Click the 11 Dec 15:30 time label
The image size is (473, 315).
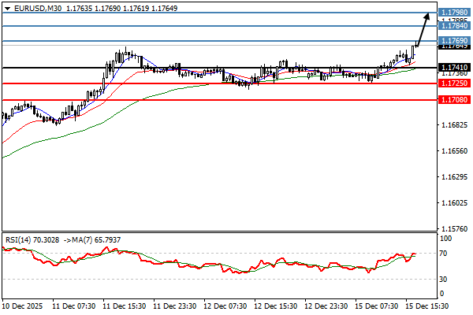coord(128,306)
